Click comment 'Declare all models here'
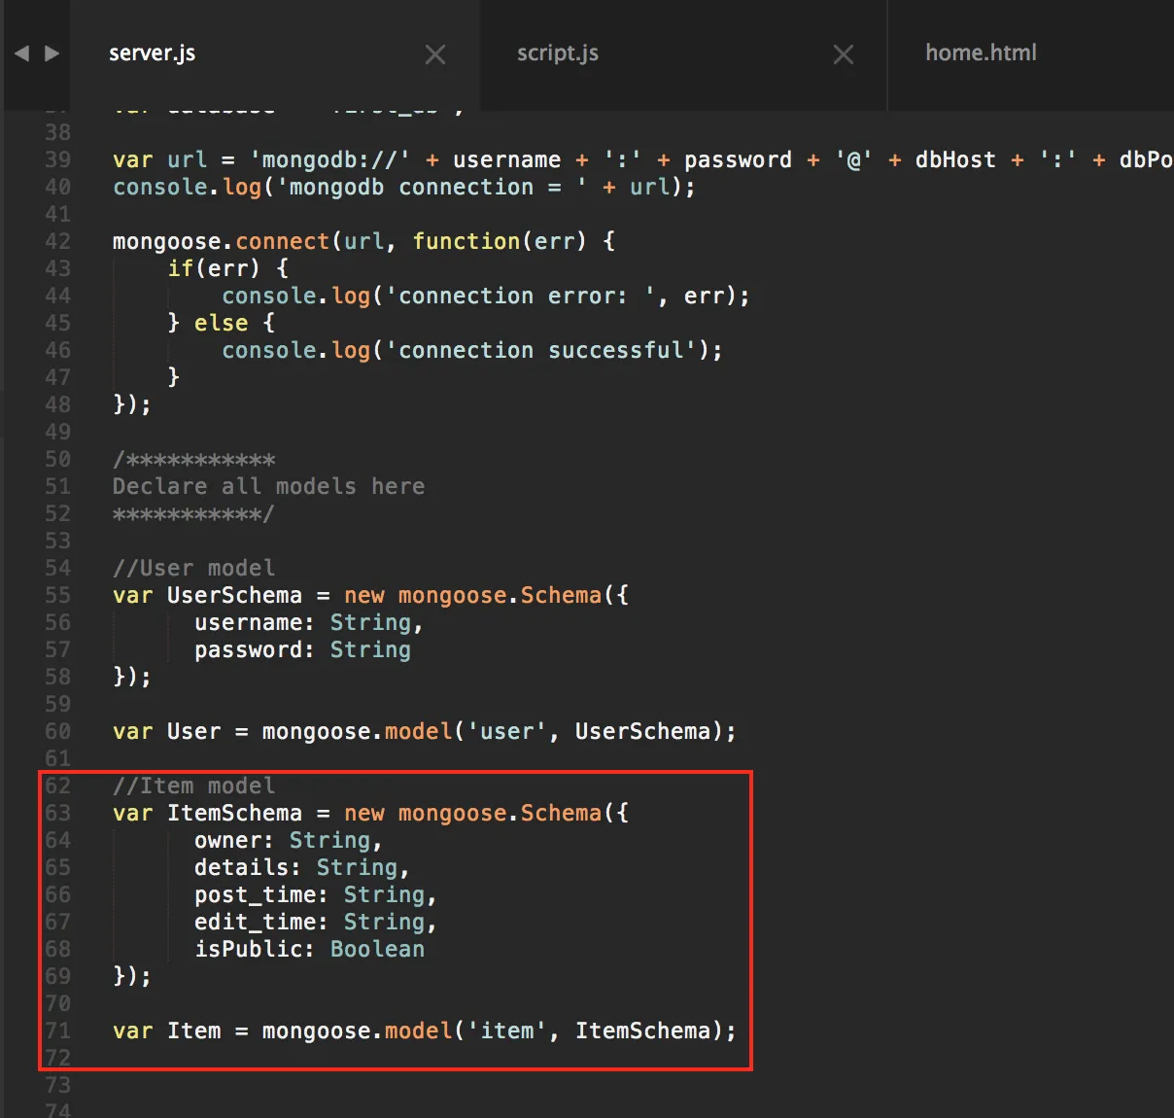 tap(268, 486)
